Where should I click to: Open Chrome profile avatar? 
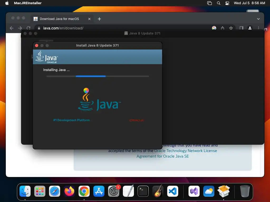pos(250,28)
